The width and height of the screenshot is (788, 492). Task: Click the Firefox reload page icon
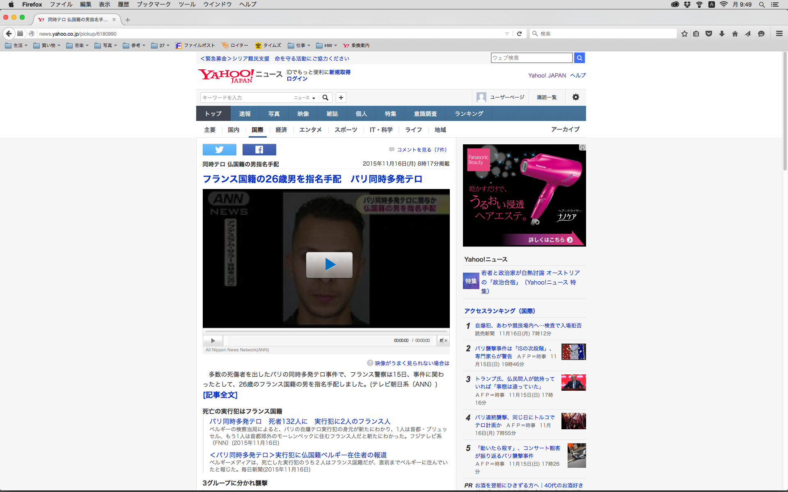point(519,34)
